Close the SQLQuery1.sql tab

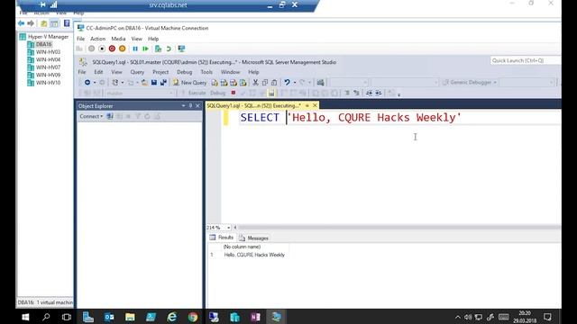pyautogui.click(x=315, y=105)
